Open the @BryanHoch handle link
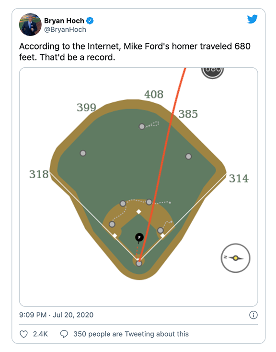 [65, 30]
